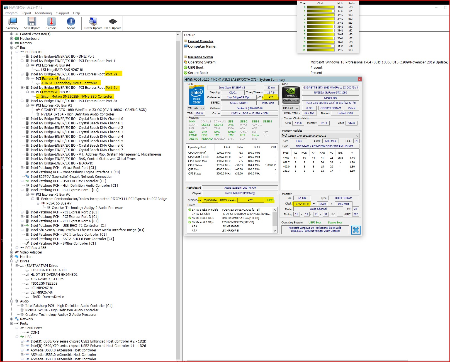Click the Core 0 clock bar
The height and width of the screenshot is (362, 450).
pos(321,7)
